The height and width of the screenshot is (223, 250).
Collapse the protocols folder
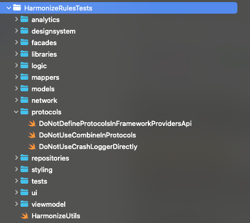tap(16, 112)
